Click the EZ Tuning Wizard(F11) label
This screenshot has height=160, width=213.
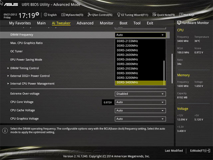click(134, 15)
